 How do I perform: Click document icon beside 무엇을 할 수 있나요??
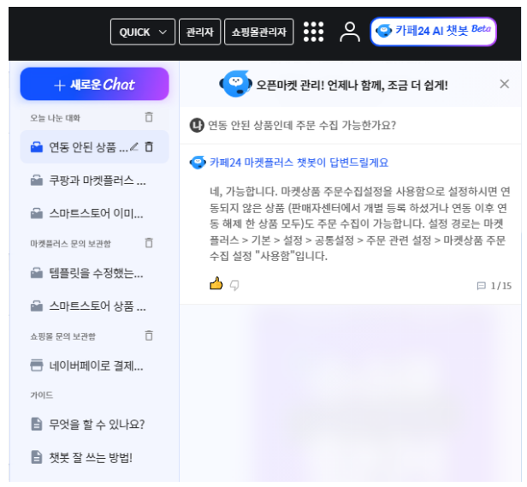coord(37,425)
